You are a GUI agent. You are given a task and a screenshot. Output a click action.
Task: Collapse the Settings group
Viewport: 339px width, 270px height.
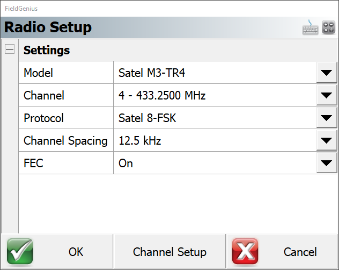click(x=9, y=49)
